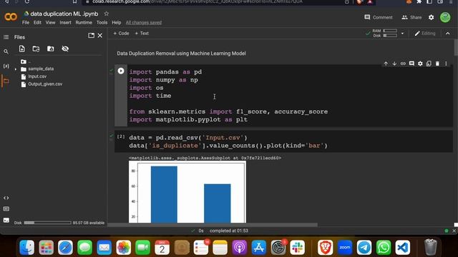
Task: Open the Edit menu
Action: (37, 22)
